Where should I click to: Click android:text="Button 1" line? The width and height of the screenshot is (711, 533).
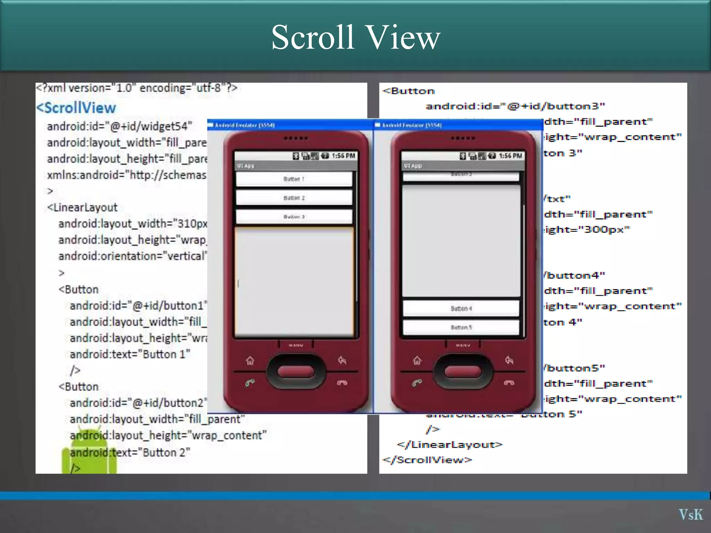[x=130, y=354]
